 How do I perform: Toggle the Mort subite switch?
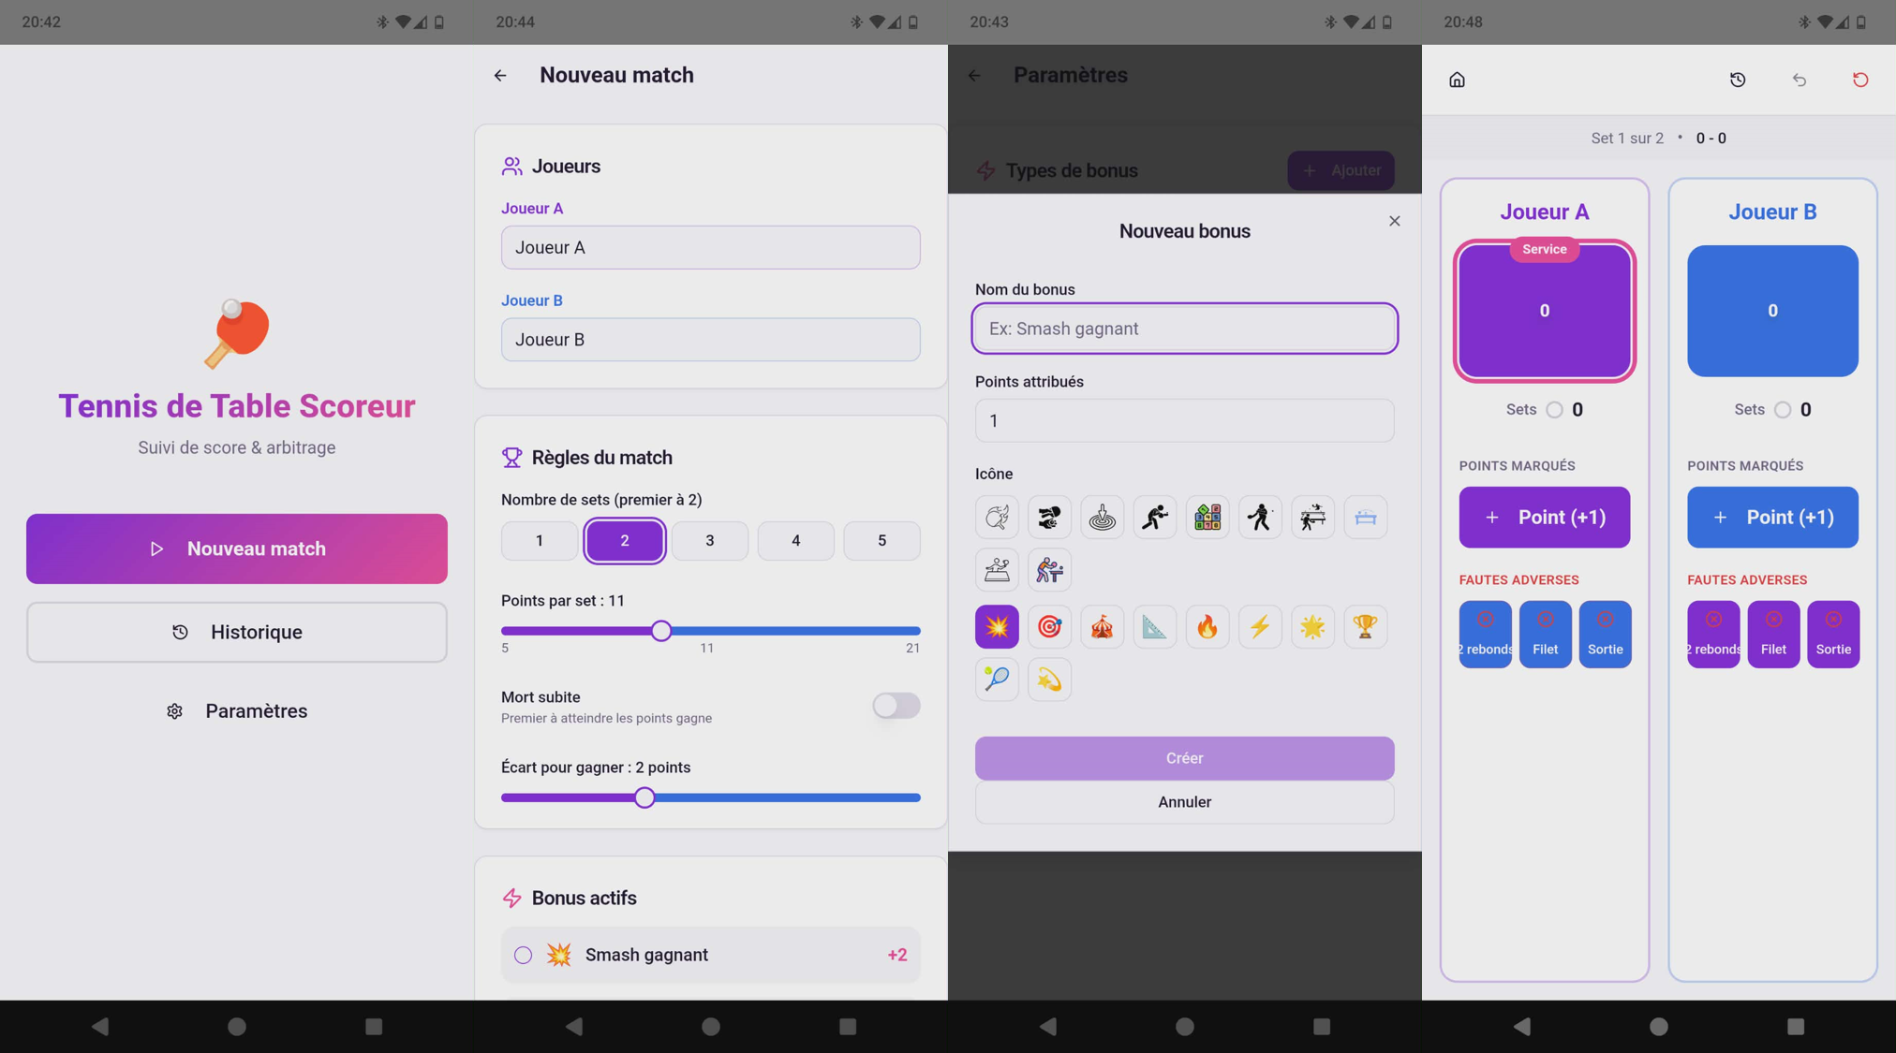point(896,706)
